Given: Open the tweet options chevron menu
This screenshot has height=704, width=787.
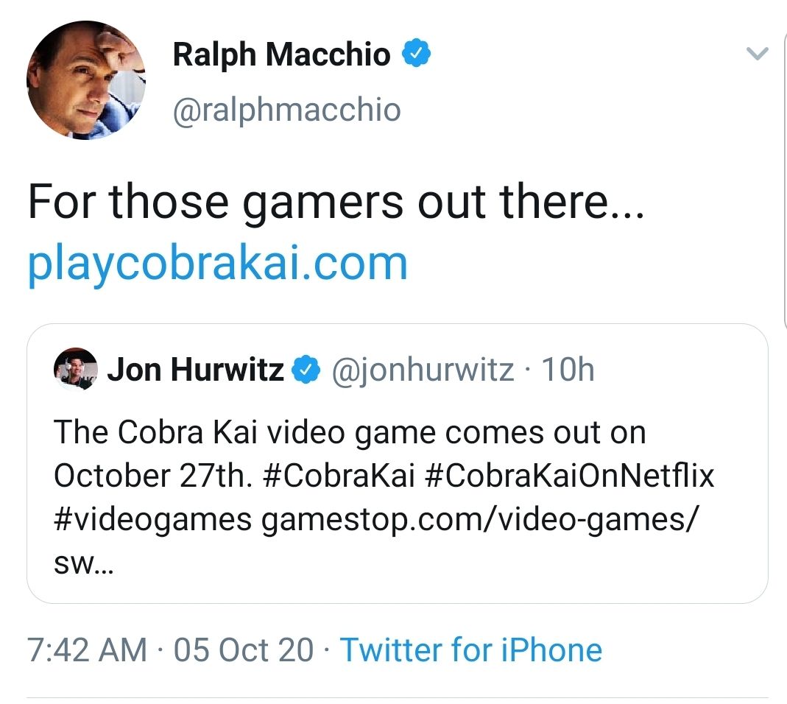Looking at the screenshot, I should [757, 54].
